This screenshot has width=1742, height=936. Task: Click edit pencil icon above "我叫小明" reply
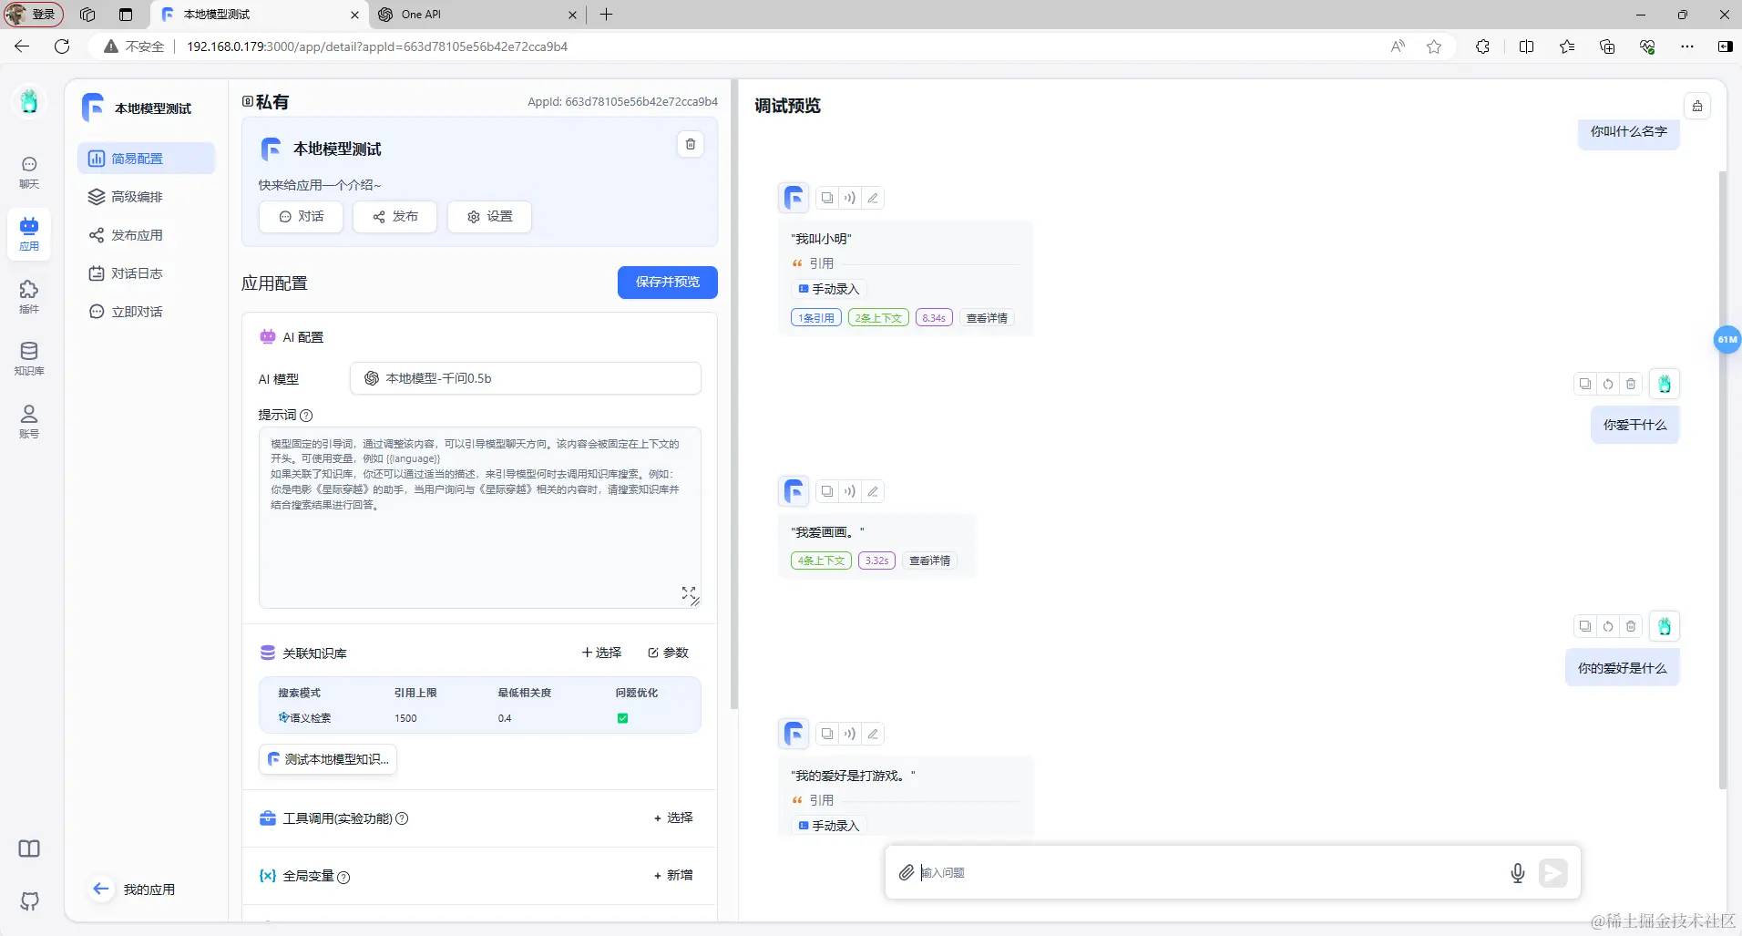(x=873, y=198)
